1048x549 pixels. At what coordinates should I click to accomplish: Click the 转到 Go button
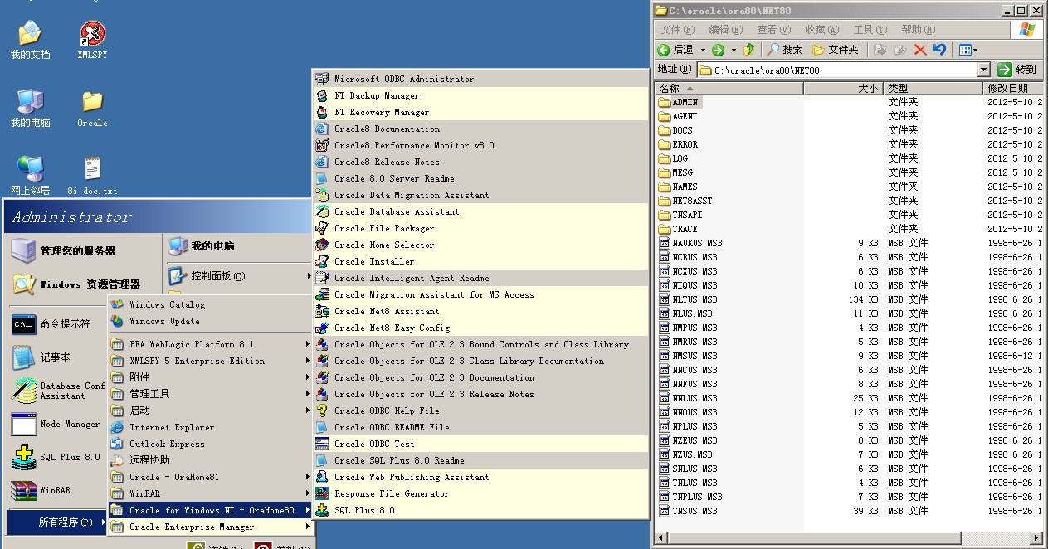click(1017, 70)
